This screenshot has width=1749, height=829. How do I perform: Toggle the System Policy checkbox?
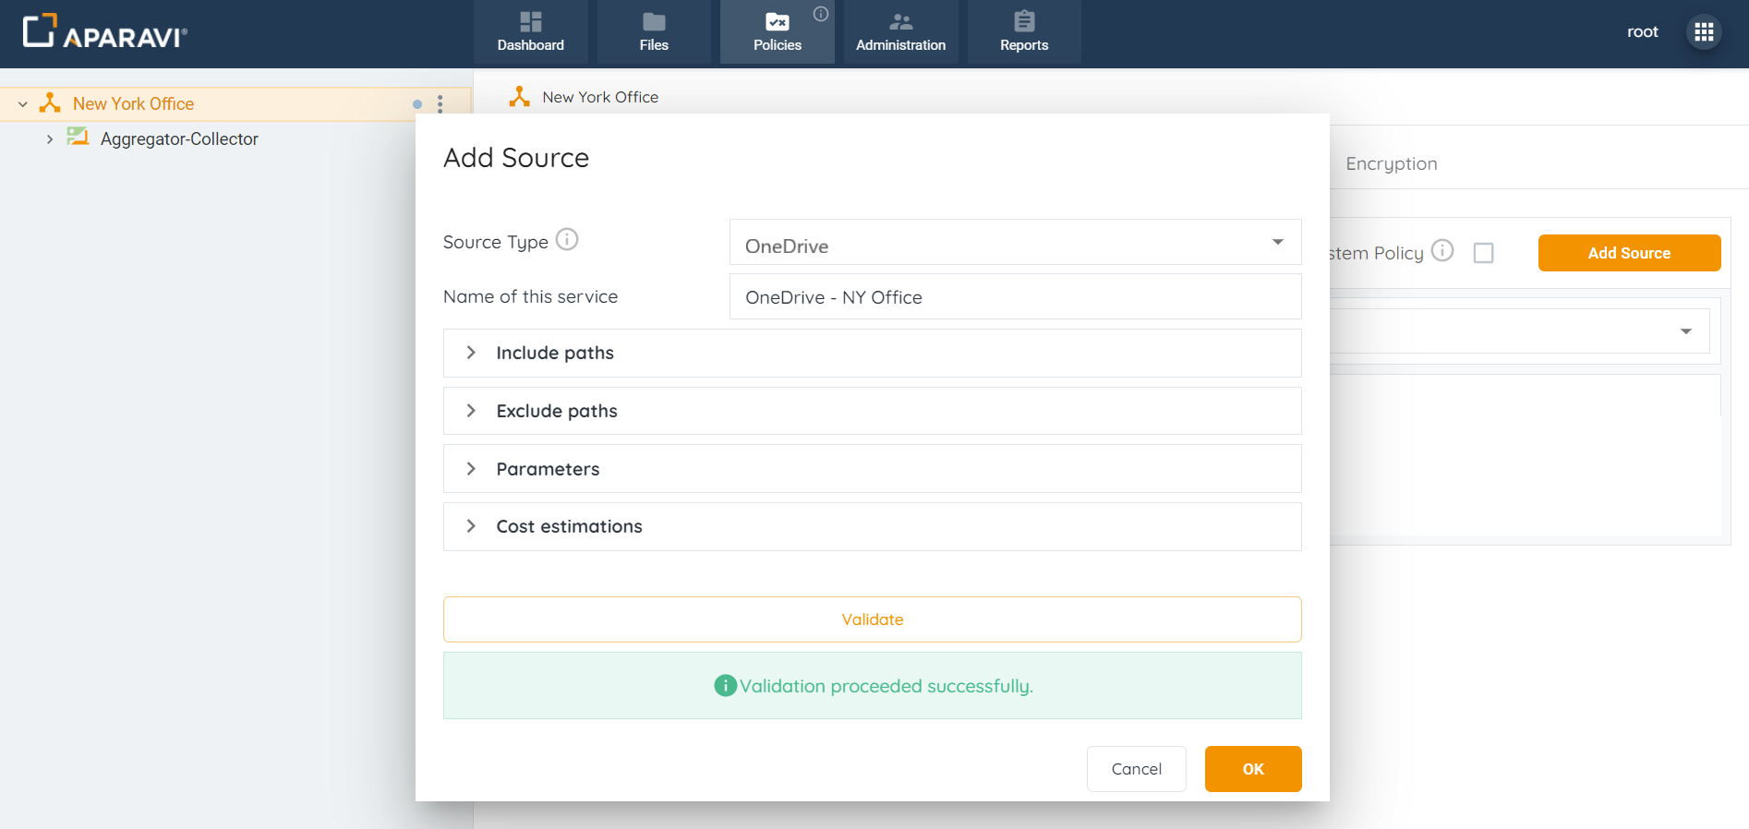click(1483, 253)
